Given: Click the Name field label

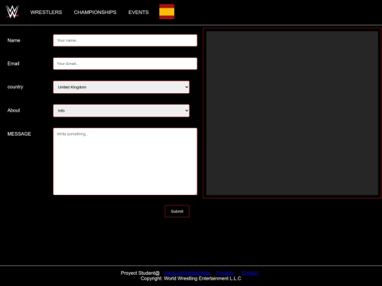Looking at the screenshot, I should 13,40.
